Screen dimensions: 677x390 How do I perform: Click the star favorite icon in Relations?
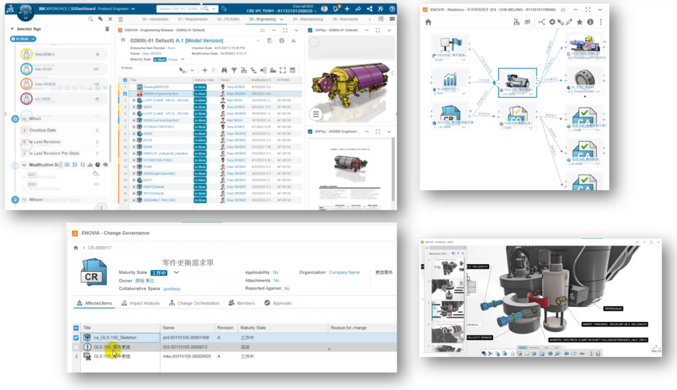click(x=579, y=22)
